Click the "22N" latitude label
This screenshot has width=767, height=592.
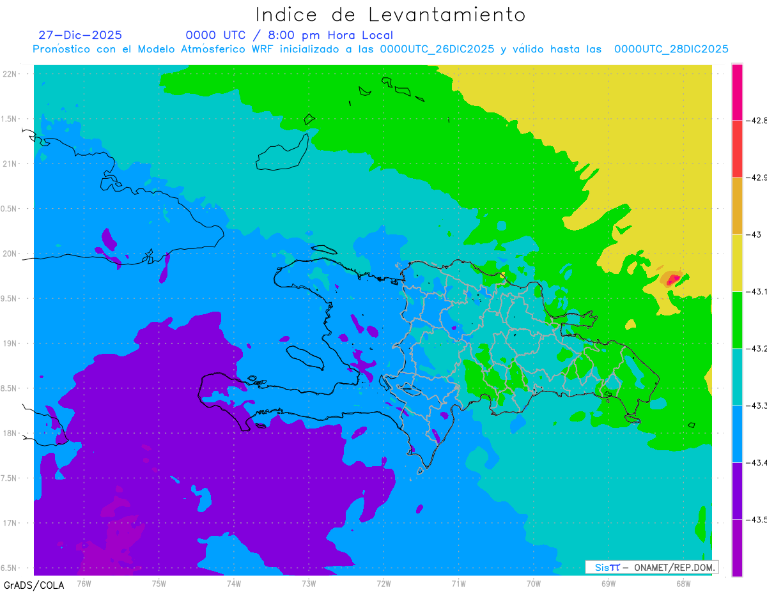click(x=10, y=74)
